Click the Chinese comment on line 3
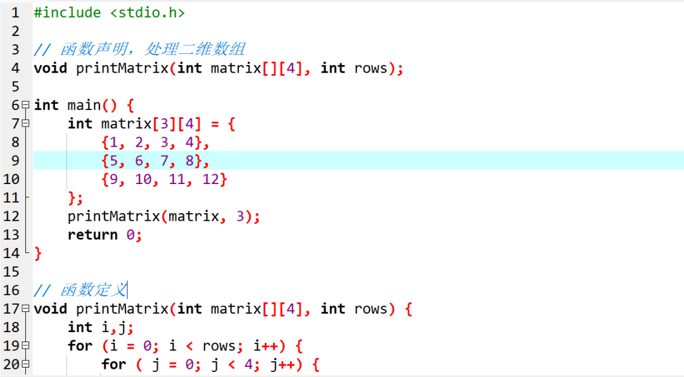Screen dimensions: 684x377 tap(139, 49)
